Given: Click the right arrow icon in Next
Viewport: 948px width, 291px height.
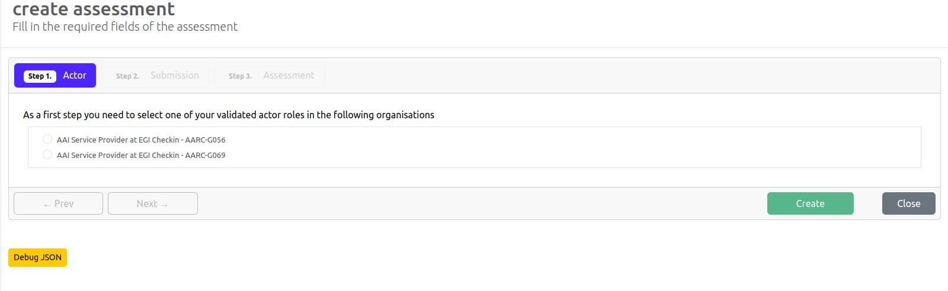Looking at the screenshot, I should tap(164, 205).
